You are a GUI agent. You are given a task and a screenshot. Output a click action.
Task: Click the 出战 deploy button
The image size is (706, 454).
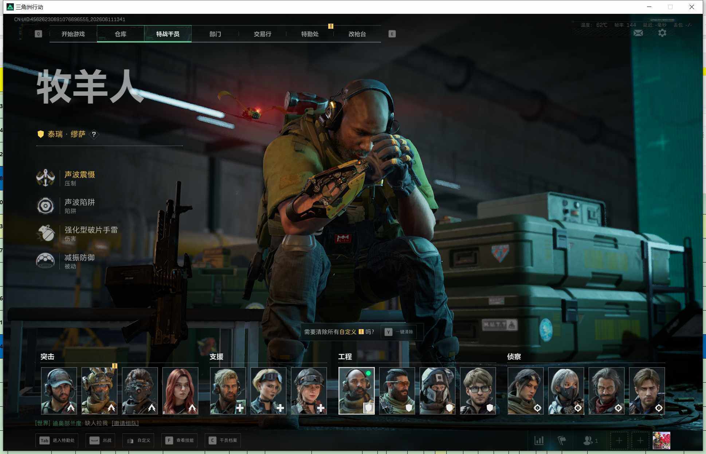click(101, 441)
